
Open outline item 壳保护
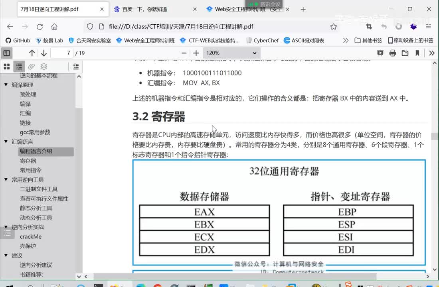[28, 246]
